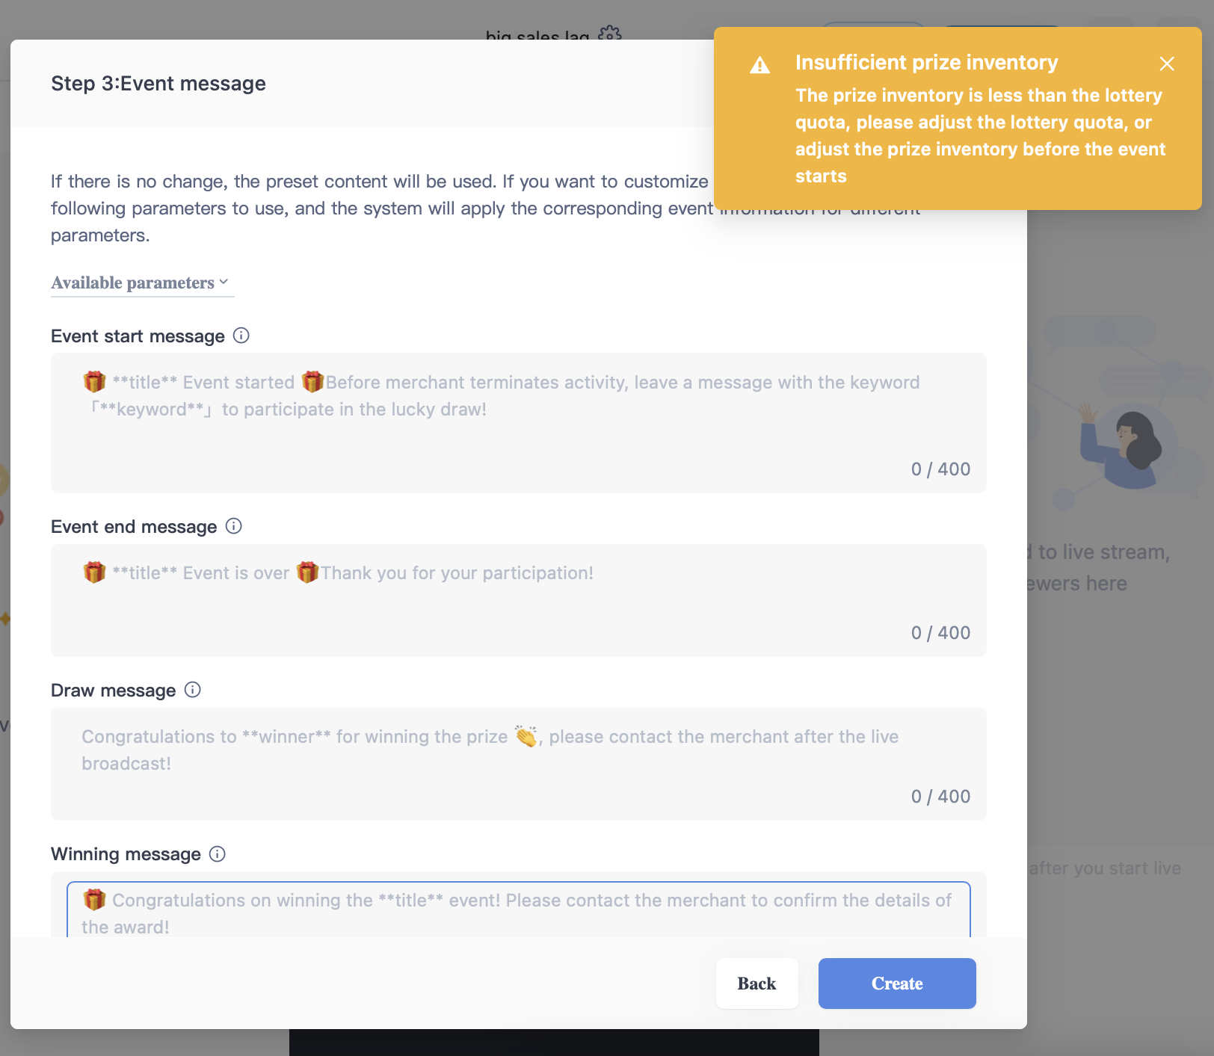
Task: Click the Back button
Action: click(x=757, y=984)
